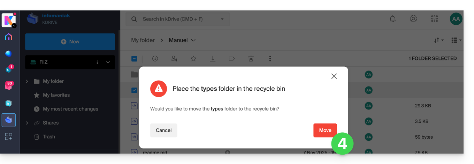474x164 pixels.
Task: Click the Search in kDrive field
Action: click(178, 19)
